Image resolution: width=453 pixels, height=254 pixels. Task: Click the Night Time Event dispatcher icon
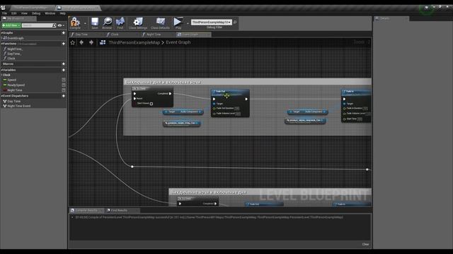pyautogui.click(x=5, y=106)
